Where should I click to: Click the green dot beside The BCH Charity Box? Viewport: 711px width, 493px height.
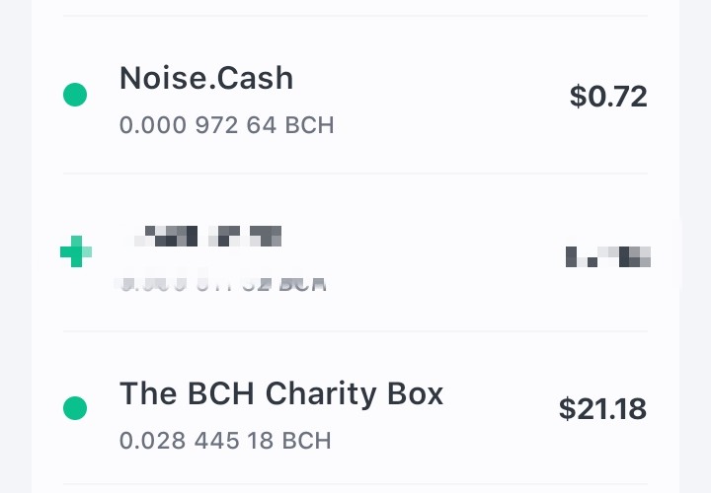pos(75,408)
